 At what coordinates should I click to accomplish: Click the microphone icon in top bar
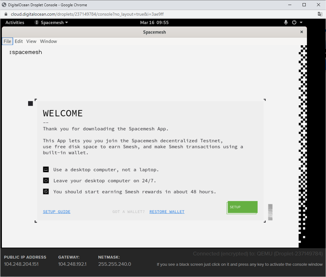(286, 22)
